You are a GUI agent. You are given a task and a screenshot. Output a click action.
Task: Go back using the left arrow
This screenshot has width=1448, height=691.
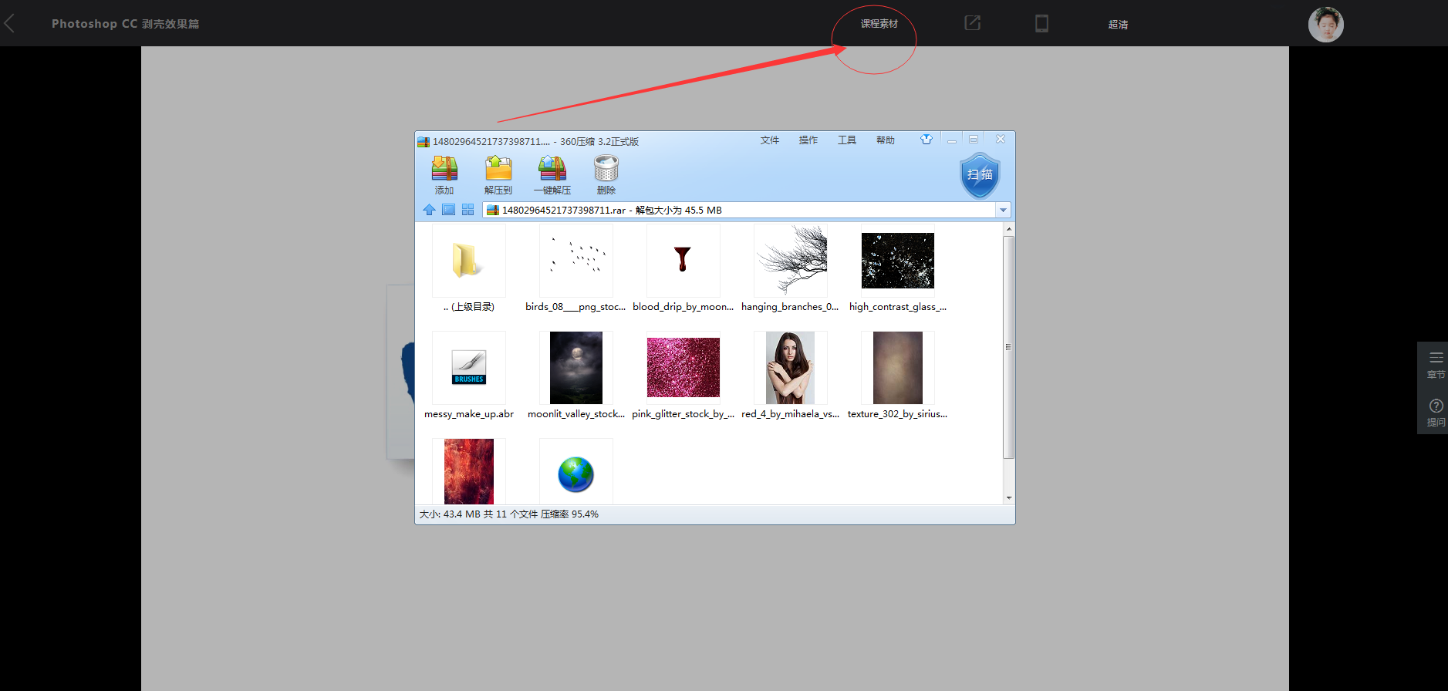(x=9, y=23)
